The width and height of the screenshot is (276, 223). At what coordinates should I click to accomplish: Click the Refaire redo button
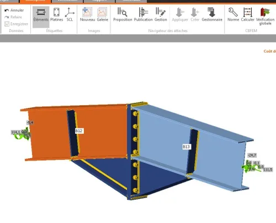click(13, 17)
